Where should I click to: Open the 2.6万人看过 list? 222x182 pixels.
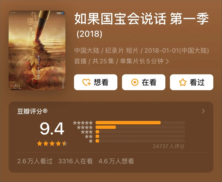point(35,161)
